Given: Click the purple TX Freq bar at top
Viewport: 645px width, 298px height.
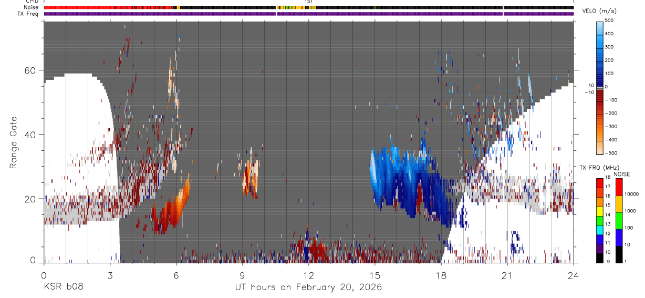Looking at the screenshot, I should (308, 14).
